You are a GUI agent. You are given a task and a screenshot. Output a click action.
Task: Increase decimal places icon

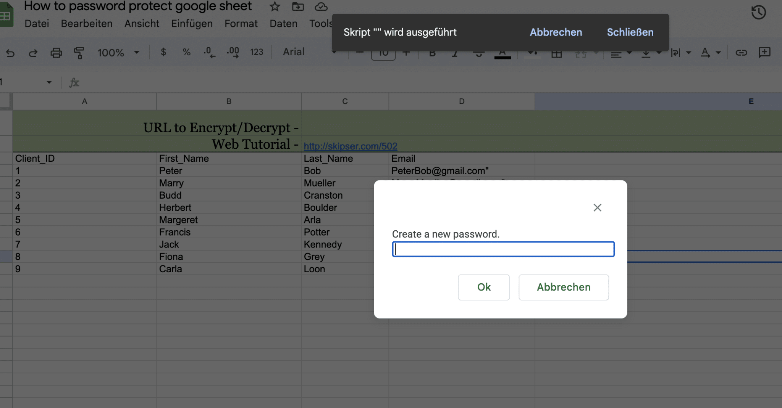[233, 52]
